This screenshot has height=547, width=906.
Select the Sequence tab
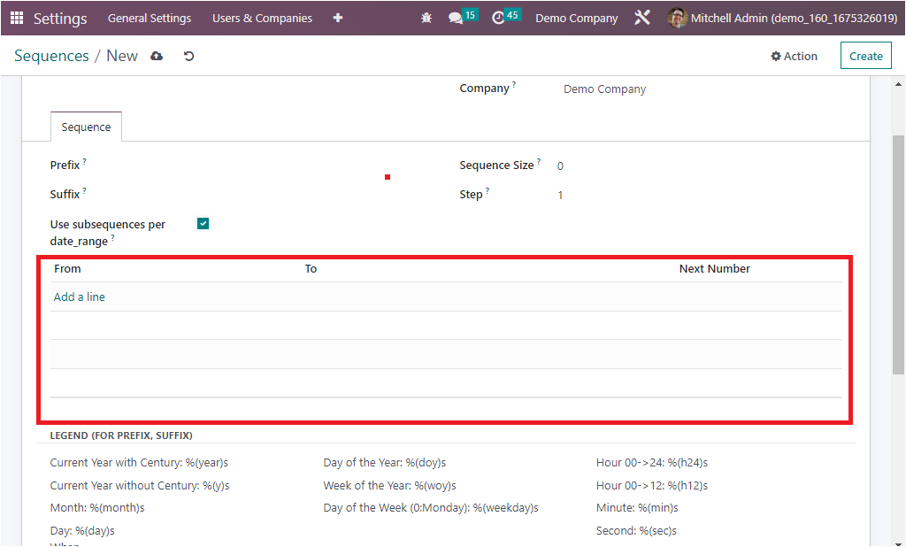(x=86, y=127)
